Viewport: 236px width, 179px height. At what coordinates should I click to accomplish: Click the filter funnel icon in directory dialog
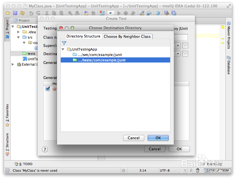64,43
